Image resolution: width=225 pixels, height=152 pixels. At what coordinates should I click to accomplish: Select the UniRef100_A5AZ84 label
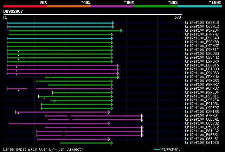202,30
